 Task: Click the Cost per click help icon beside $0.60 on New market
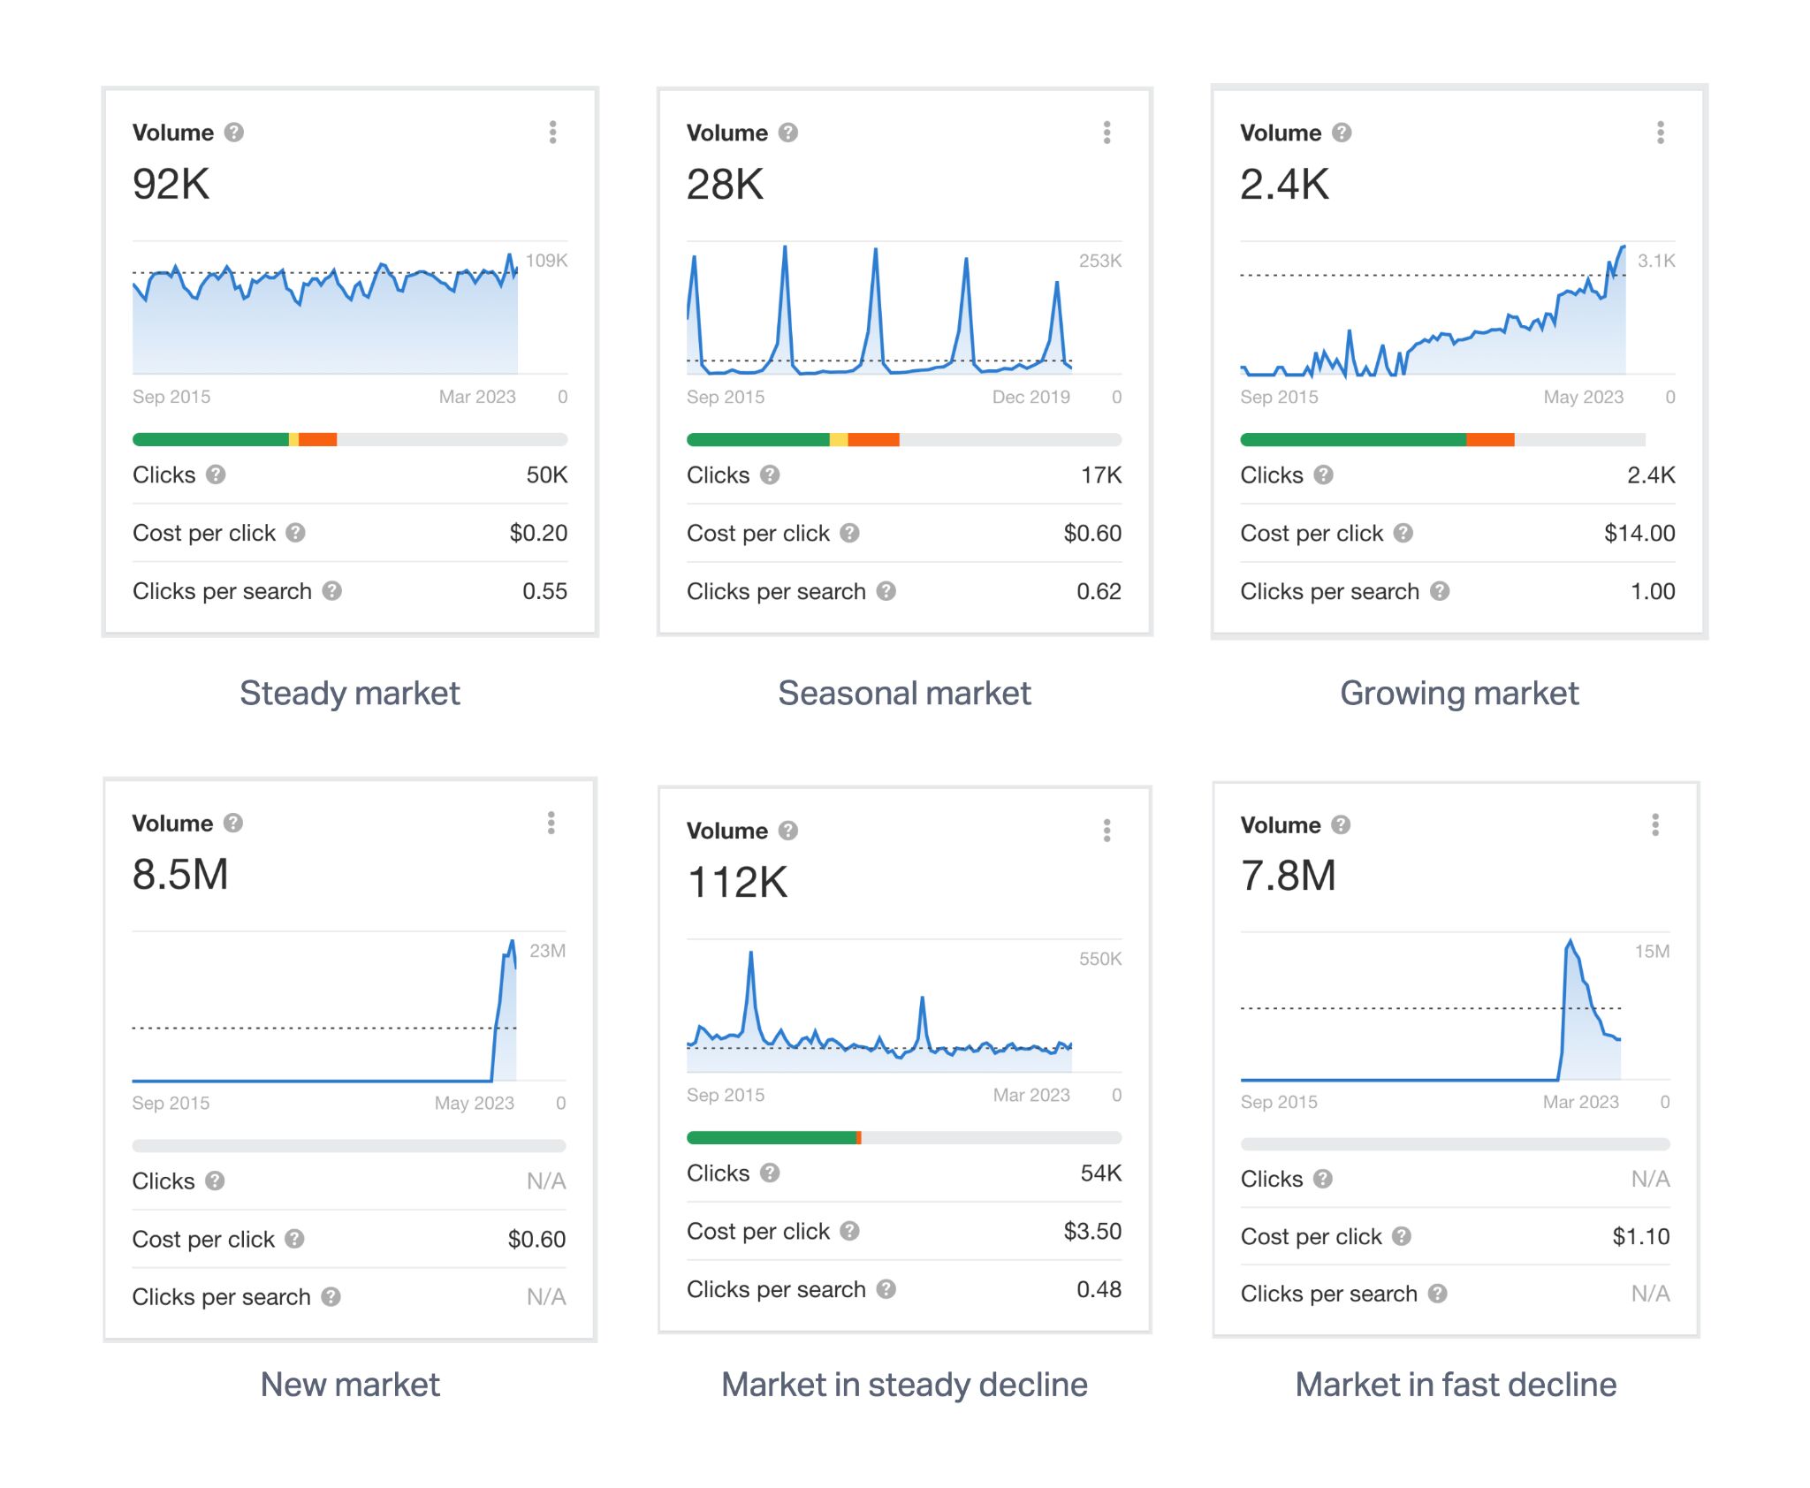click(295, 1239)
